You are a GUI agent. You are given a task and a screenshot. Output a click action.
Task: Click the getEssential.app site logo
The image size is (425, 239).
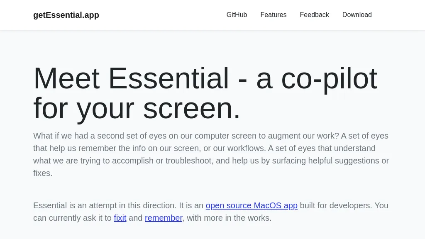tap(66, 15)
